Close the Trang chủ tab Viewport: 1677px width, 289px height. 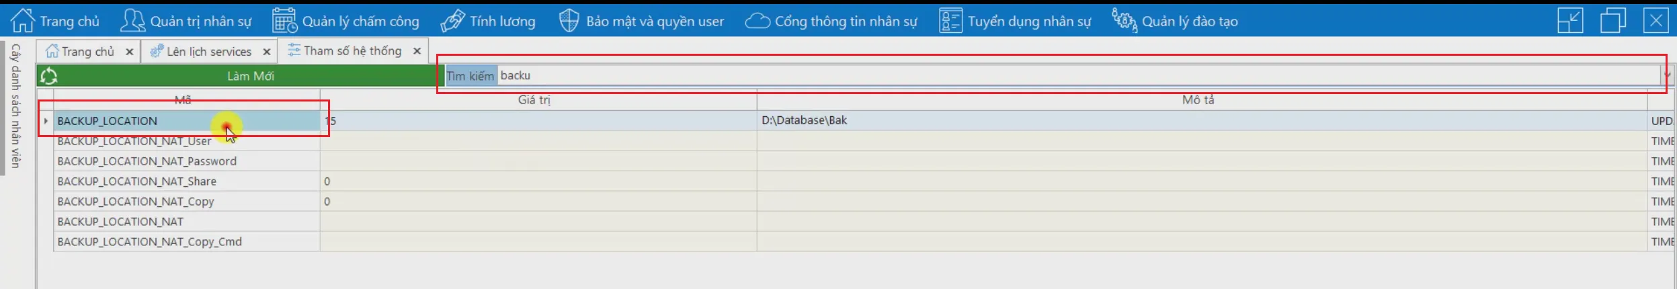[x=129, y=52]
